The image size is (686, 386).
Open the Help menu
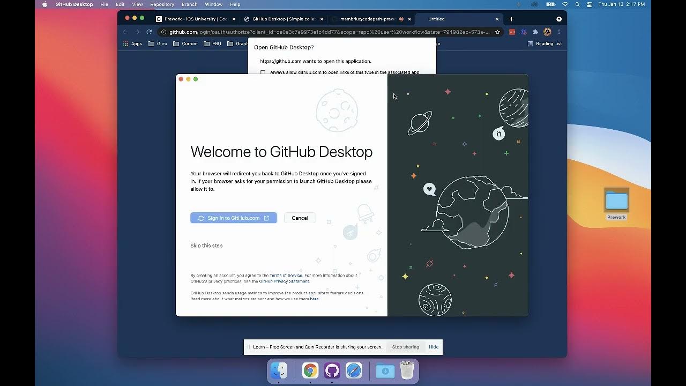[x=235, y=4]
